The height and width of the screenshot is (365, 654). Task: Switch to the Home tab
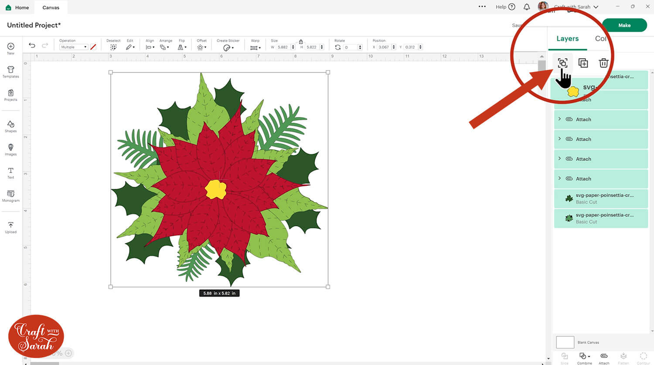click(17, 7)
